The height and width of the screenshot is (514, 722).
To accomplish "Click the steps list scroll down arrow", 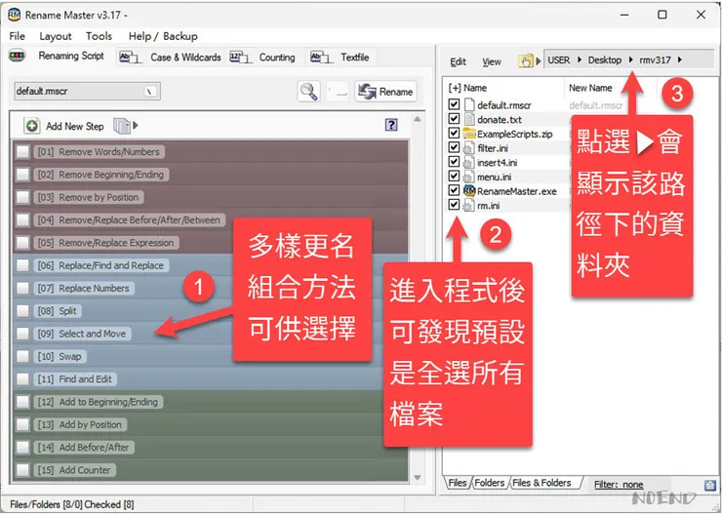I will pos(418,478).
